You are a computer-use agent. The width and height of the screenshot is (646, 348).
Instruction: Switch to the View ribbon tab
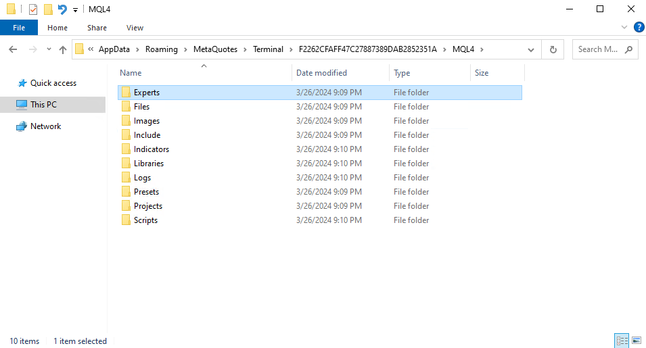pos(135,28)
